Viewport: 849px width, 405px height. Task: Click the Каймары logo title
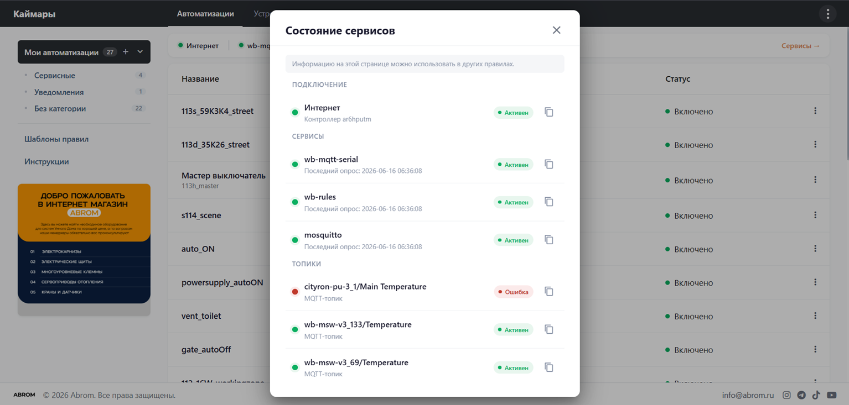click(x=34, y=14)
